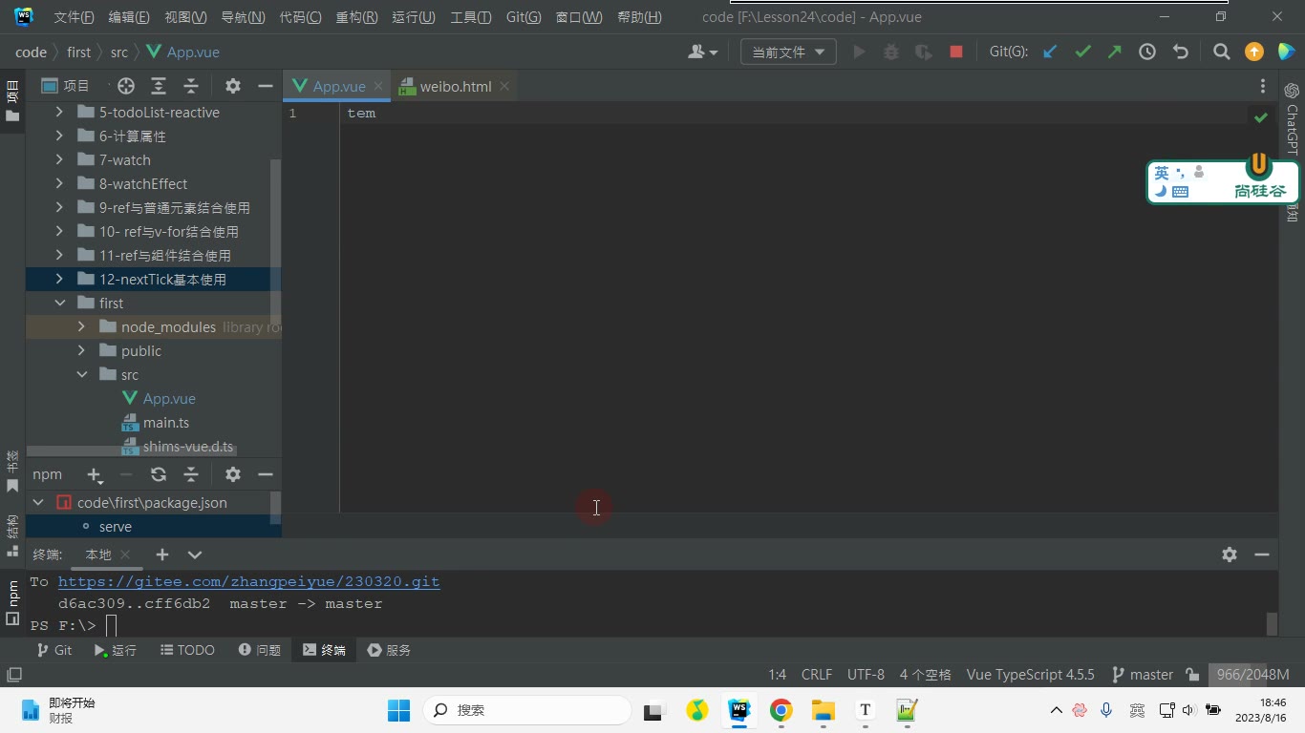Stop the running process red square
Viewport: 1305px width, 733px height.
point(955,52)
